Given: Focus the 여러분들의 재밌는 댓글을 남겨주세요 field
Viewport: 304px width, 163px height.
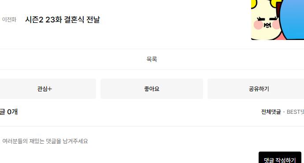Looking at the screenshot, I should [45, 141].
